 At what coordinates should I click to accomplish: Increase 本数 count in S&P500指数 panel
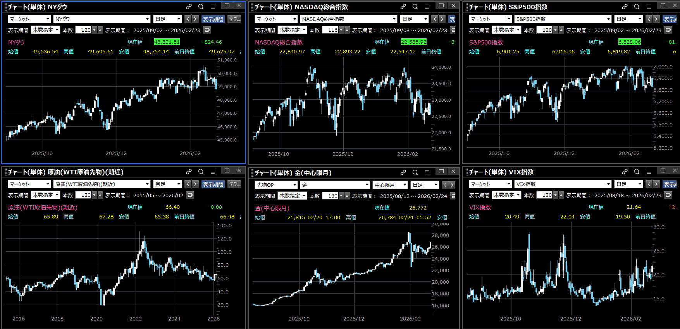(x=561, y=30)
